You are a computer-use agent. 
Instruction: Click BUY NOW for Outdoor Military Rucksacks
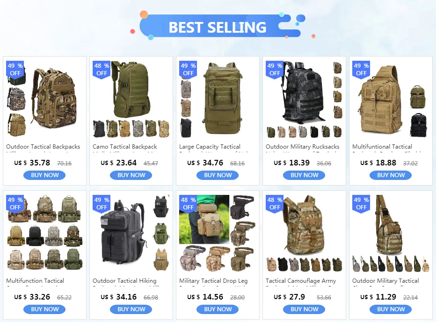304,175
